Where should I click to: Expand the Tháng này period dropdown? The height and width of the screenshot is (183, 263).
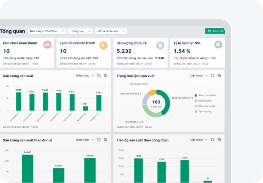(x=80, y=31)
